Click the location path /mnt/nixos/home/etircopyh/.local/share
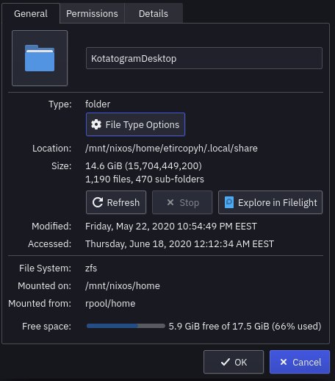This screenshot has width=335, height=381. pos(171,149)
